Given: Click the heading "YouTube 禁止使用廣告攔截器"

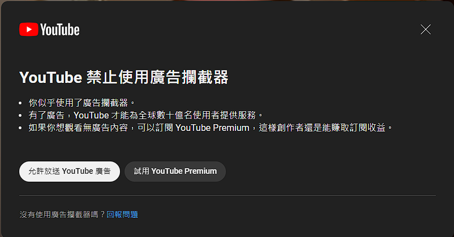Looking at the screenshot, I should (x=123, y=77).
